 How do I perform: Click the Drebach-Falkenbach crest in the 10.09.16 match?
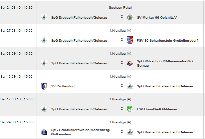130,86
